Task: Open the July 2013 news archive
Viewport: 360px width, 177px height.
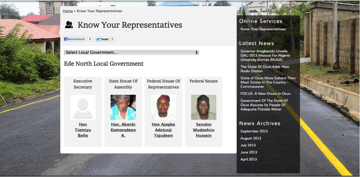Action: (x=248, y=145)
